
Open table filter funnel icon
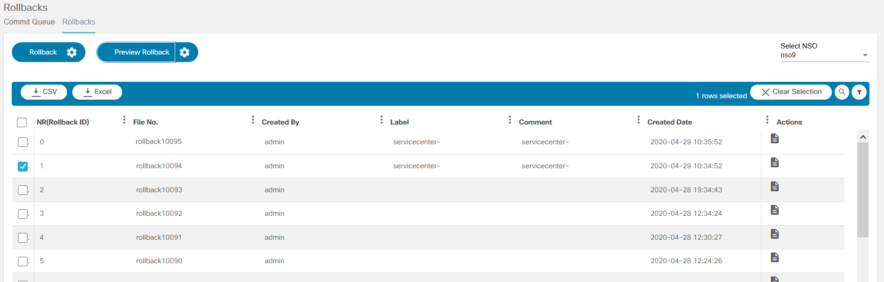point(859,92)
